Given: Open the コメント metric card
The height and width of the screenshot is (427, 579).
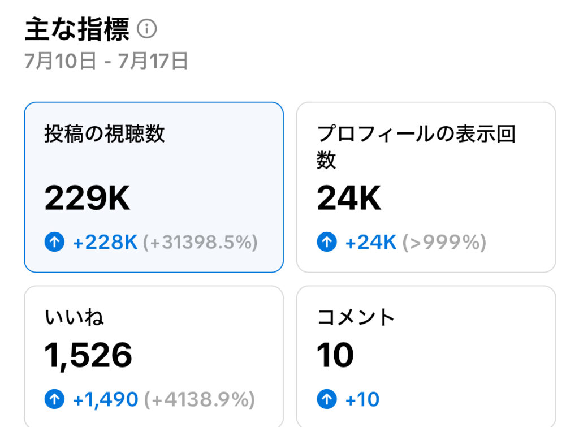Looking at the screenshot, I should coord(426,356).
